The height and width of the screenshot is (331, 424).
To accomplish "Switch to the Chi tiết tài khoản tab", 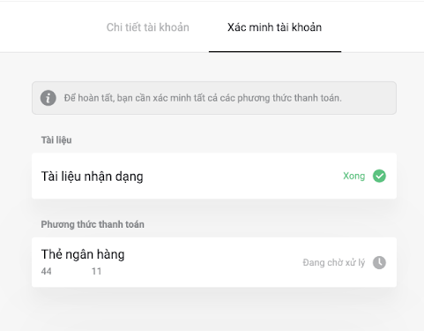I will (147, 27).
